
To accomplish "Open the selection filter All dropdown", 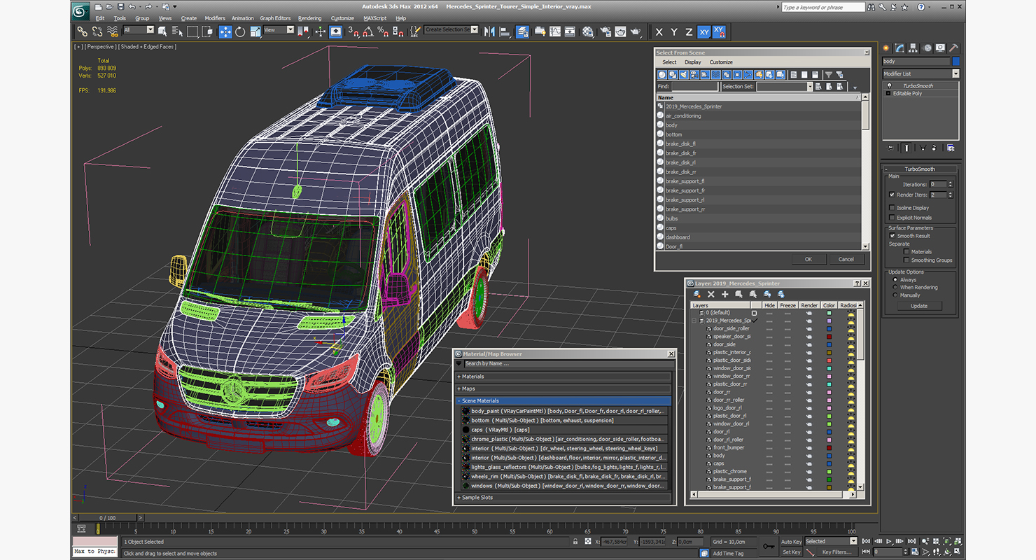I will pyautogui.click(x=139, y=30).
